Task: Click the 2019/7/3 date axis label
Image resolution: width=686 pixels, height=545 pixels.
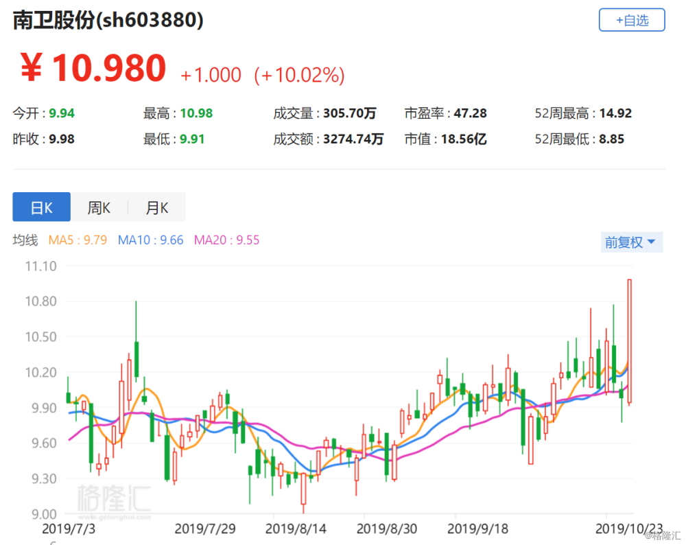Action: coord(69,529)
